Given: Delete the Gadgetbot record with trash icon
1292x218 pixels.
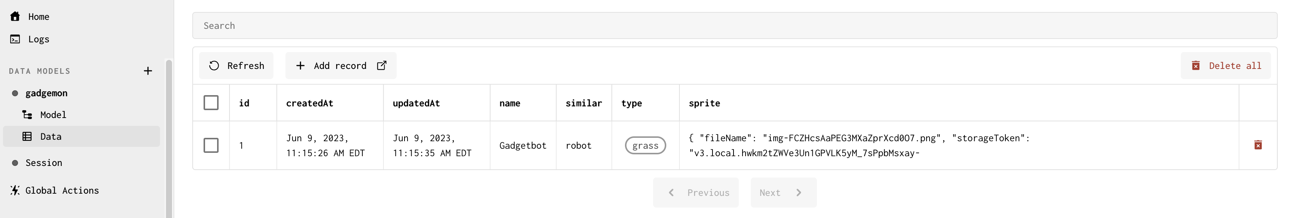Looking at the screenshot, I should (x=1258, y=145).
